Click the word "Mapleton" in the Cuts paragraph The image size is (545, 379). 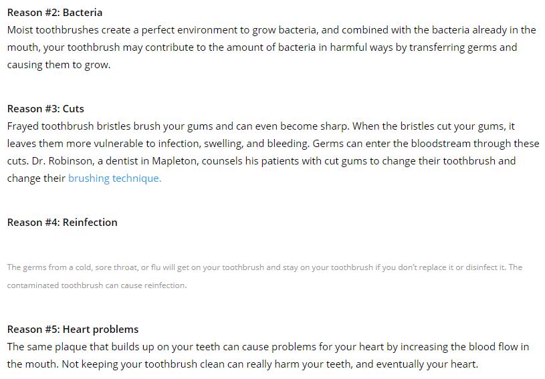[x=175, y=161]
